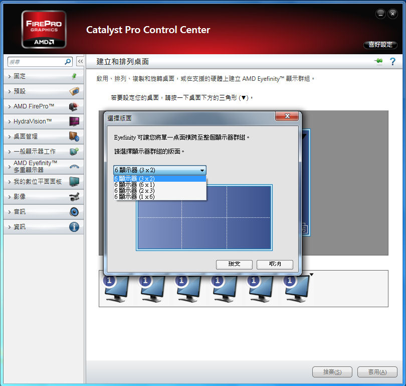
Task: Expand the 我的數位平面面板 section
Action: pyautogui.click(x=44, y=182)
